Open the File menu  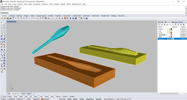[2, 4]
